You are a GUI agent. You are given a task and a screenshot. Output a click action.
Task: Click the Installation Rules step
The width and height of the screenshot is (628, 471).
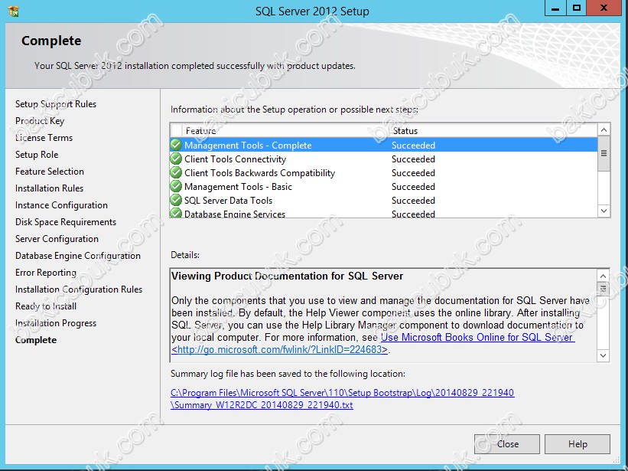click(x=49, y=188)
